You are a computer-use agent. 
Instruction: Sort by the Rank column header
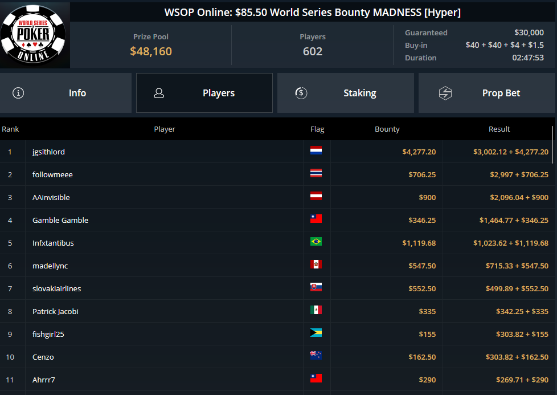[x=10, y=129]
